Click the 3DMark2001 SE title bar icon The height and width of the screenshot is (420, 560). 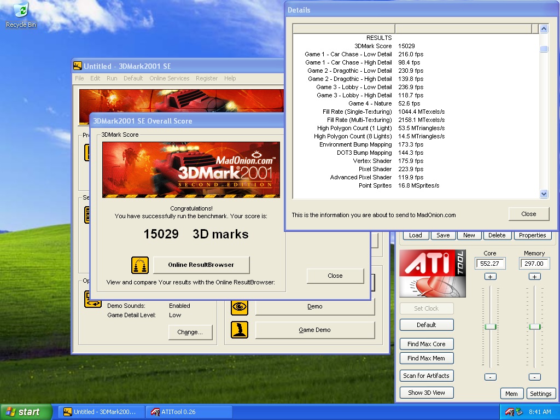[x=78, y=66]
